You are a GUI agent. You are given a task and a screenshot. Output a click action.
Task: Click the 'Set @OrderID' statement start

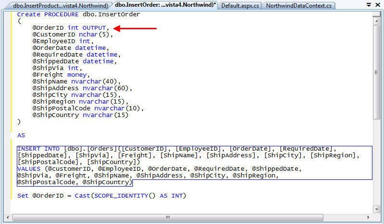[40, 196]
